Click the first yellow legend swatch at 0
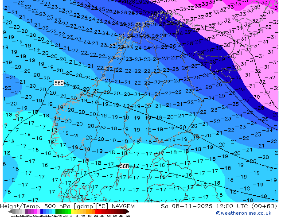This screenshot has width=281, height=217. [x=72, y=211]
